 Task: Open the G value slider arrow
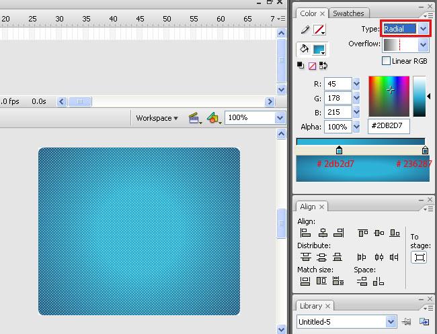coord(356,98)
